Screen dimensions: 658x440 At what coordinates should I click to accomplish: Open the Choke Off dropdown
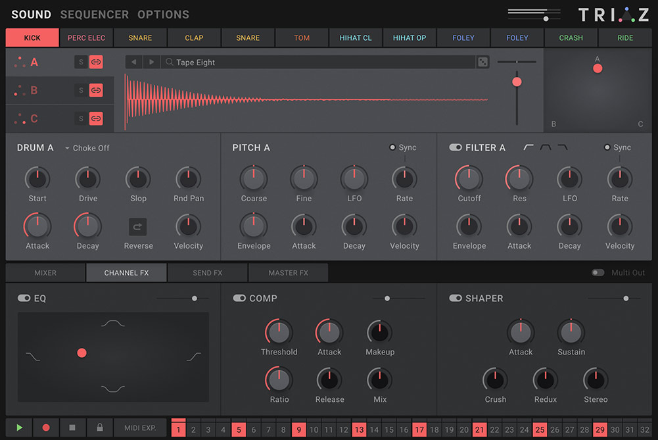[x=87, y=148]
